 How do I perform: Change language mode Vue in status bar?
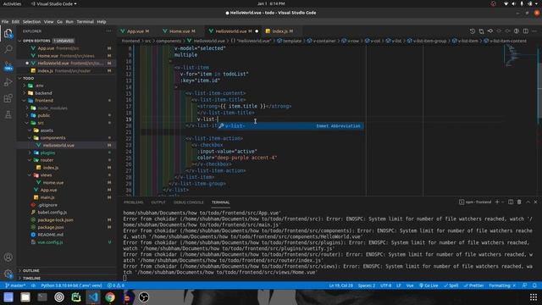tap(410, 286)
